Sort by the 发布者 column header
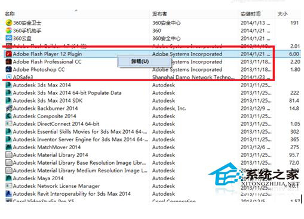The width and height of the screenshot is (304, 219). [159, 14]
